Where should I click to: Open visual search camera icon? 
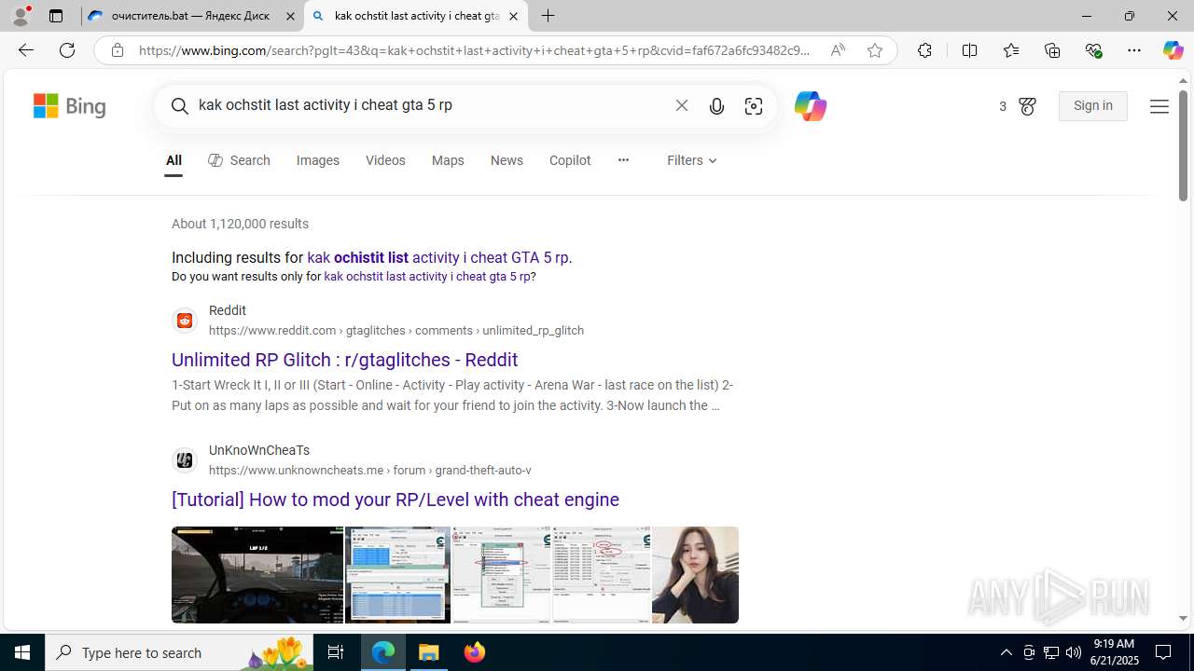[754, 106]
